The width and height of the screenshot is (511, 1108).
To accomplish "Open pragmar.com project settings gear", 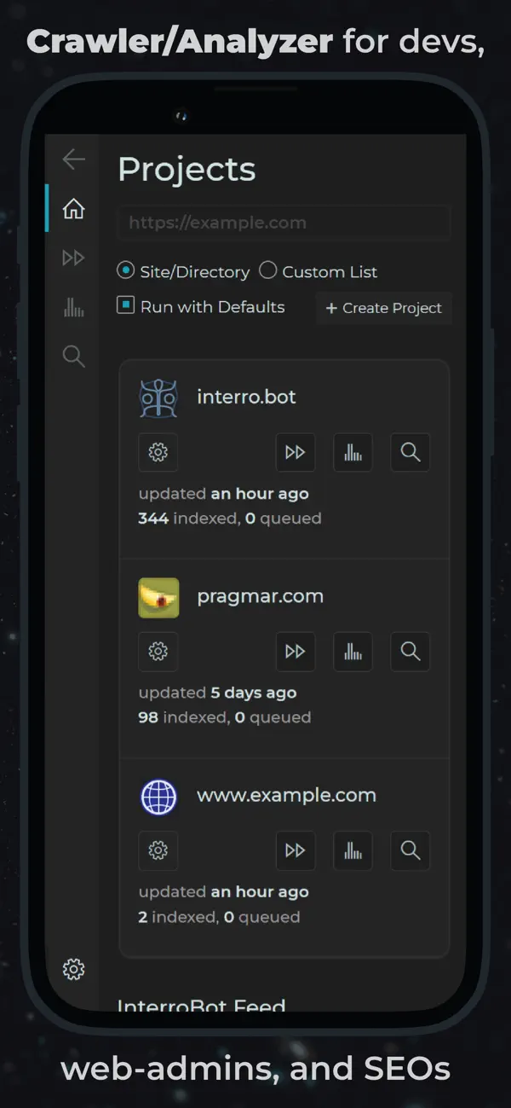I will click(158, 652).
